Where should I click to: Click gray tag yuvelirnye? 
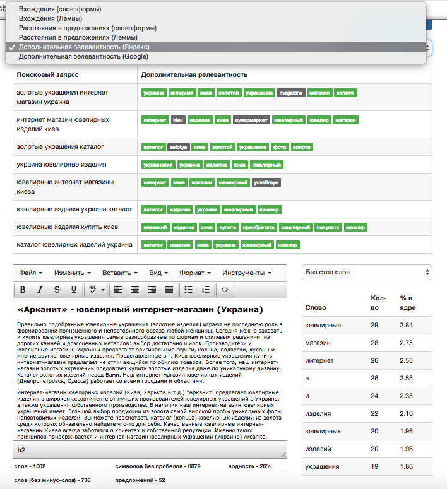coord(266,182)
